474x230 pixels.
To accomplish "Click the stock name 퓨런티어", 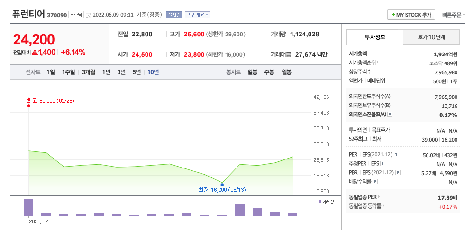I will (29, 14).
